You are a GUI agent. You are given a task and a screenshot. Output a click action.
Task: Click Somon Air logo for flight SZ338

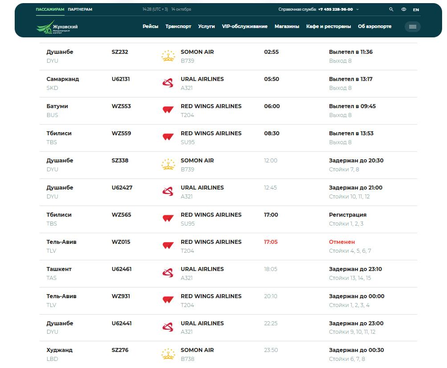pyautogui.click(x=168, y=164)
